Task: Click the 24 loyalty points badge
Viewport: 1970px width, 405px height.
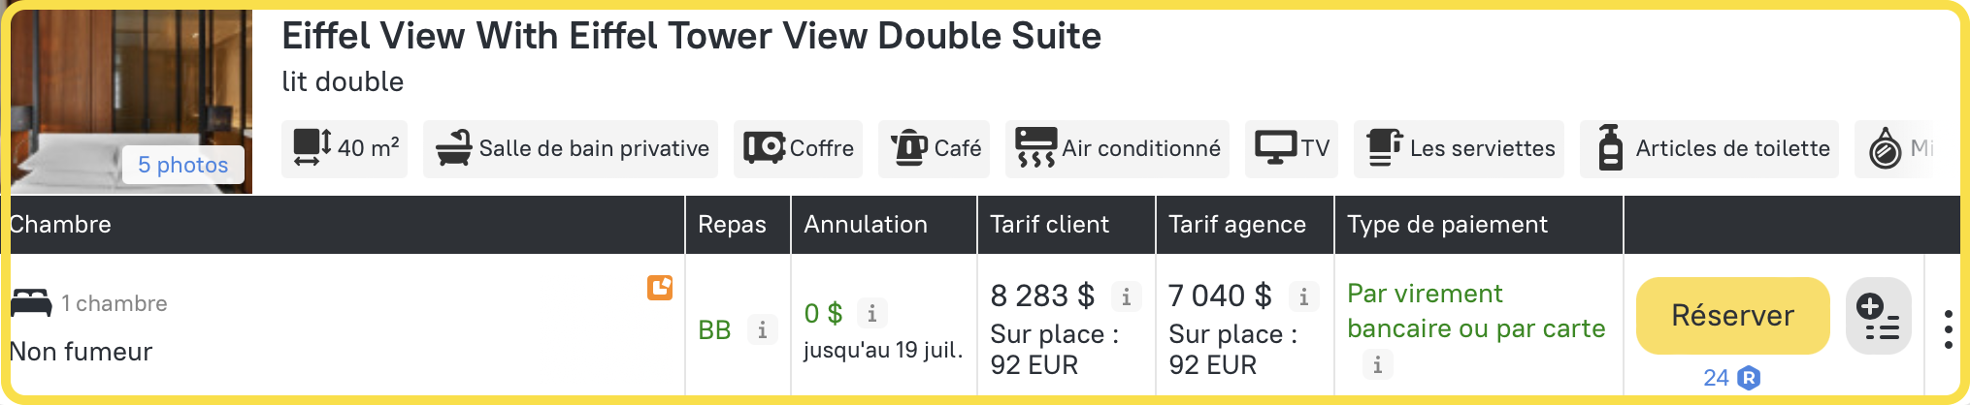Action: (1731, 378)
